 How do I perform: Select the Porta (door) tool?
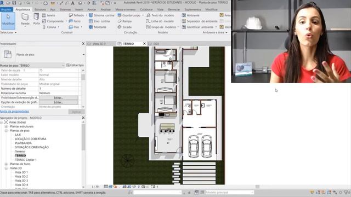point(36,19)
